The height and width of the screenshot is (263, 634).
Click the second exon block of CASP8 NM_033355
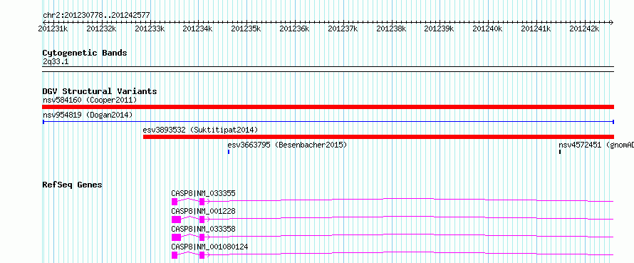202,202
